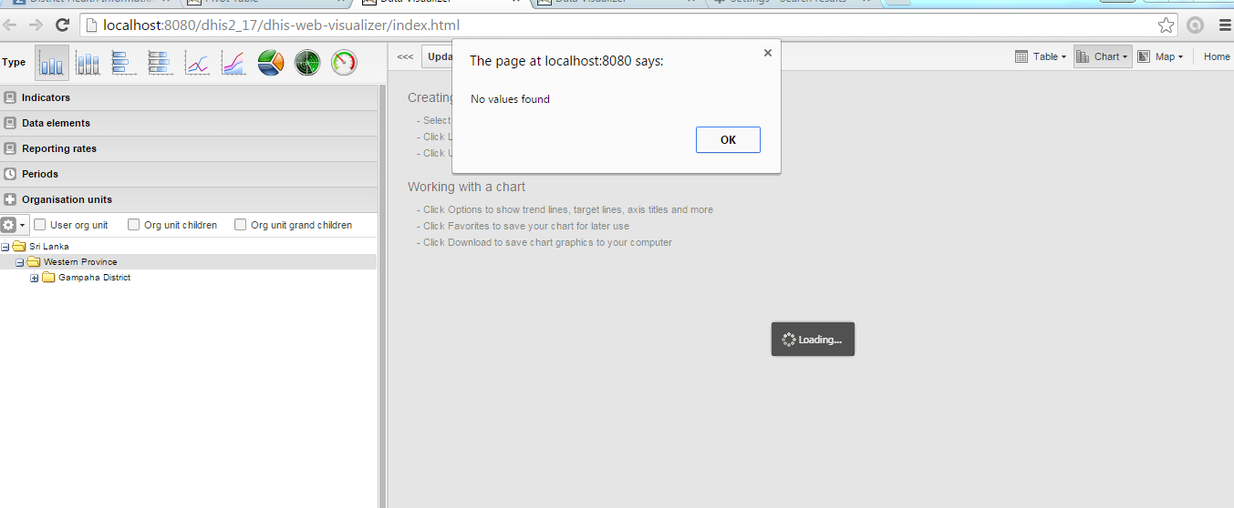Viewport: 1234px width, 508px height.
Task: Tick the Org unit grand children checkbox
Action: point(241,225)
